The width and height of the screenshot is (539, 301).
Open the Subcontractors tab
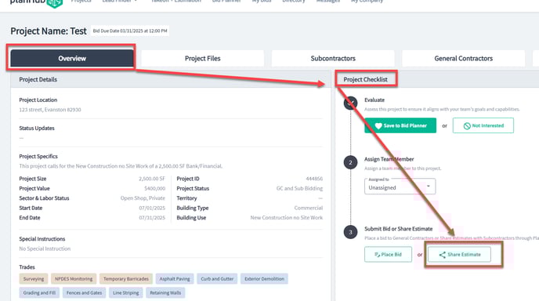point(333,59)
